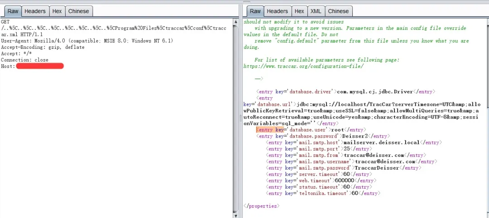Open the Headers tab in response panel
Screen dimensions: 489x218
point(277,11)
